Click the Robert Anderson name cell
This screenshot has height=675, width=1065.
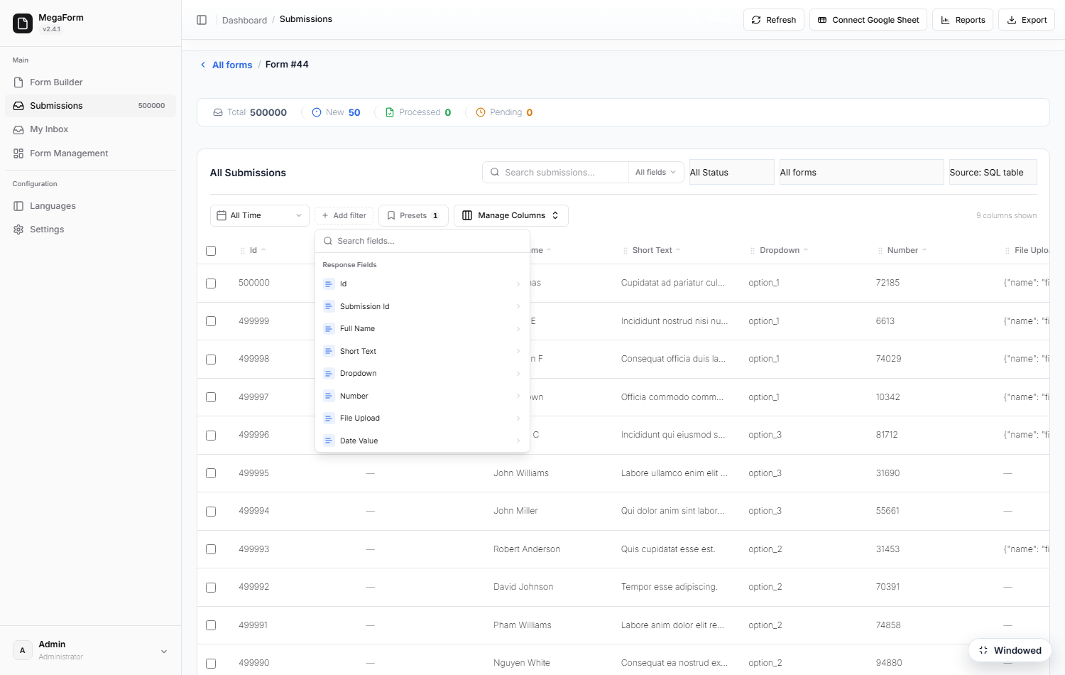(527, 549)
